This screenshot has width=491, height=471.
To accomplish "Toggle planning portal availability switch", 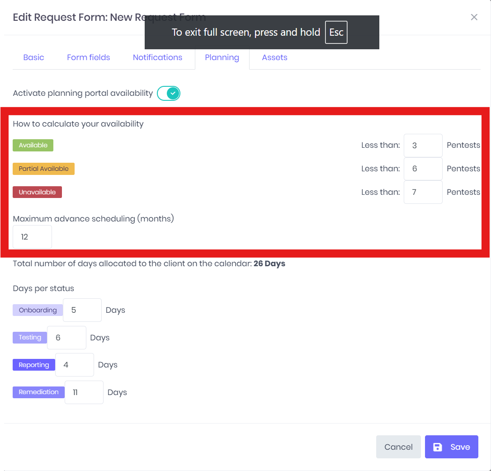I will (169, 93).
